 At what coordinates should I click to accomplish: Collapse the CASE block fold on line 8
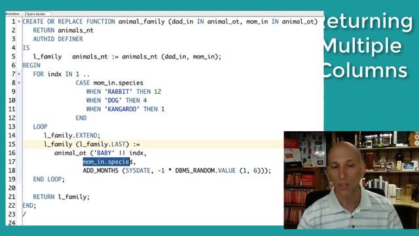pos(19,83)
